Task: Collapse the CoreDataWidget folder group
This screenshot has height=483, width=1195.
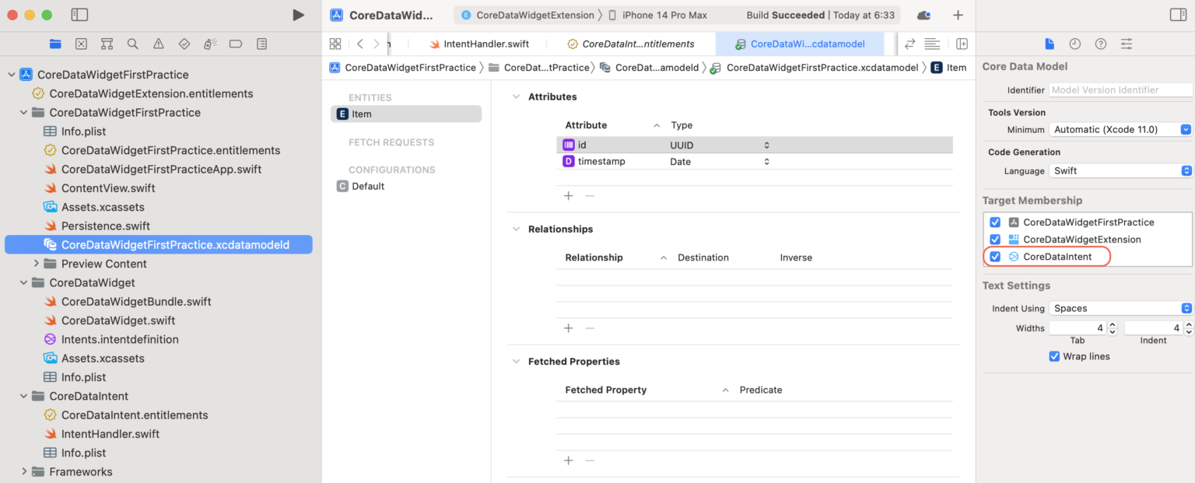Action: (25, 283)
